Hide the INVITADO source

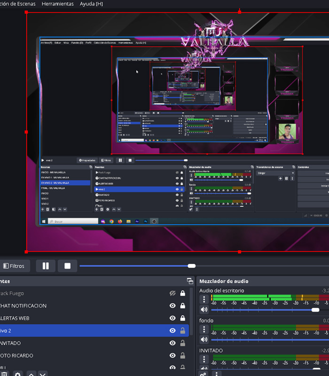pyautogui.click(x=172, y=343)
